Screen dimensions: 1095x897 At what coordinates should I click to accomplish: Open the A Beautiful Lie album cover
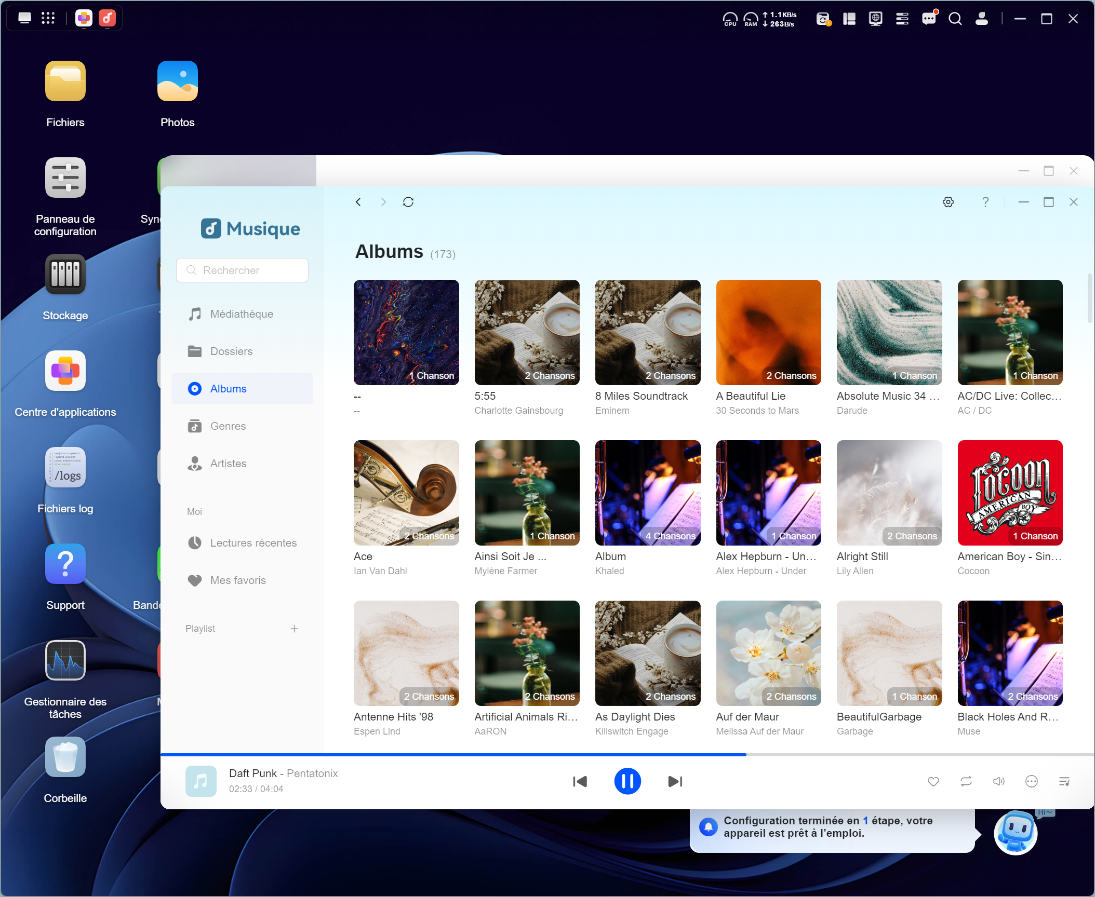pyautogui.click(x=768, y=332)
